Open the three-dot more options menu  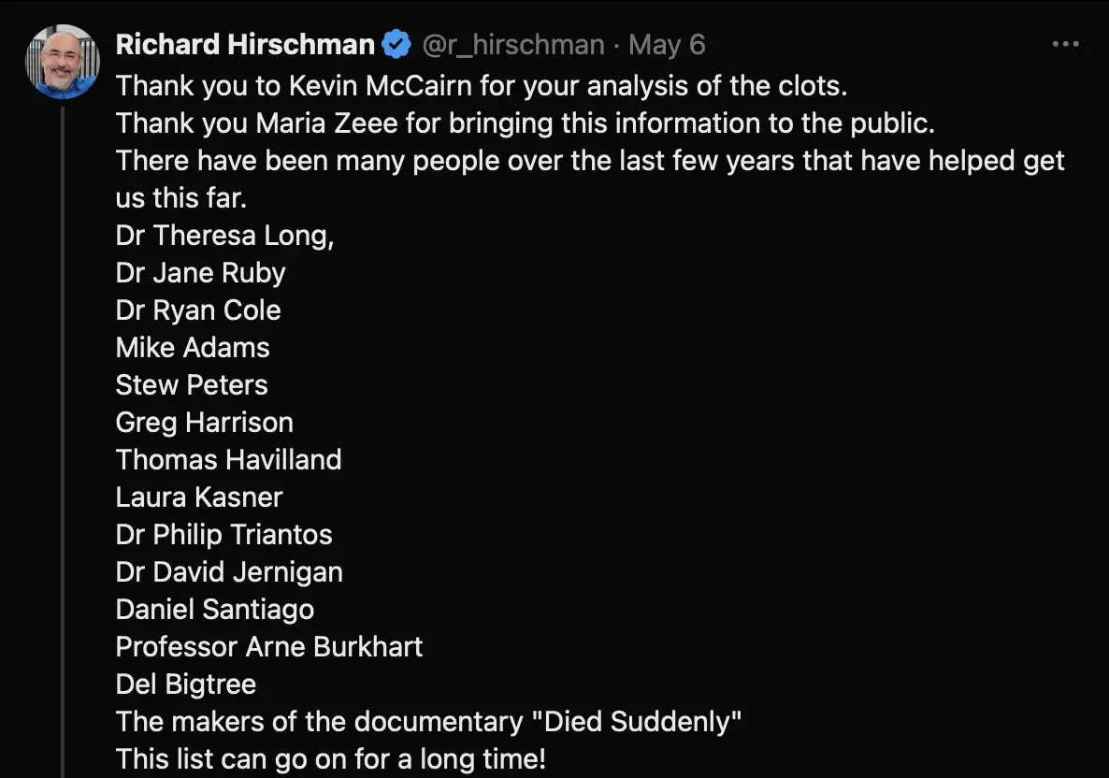tap(1065, 44)
